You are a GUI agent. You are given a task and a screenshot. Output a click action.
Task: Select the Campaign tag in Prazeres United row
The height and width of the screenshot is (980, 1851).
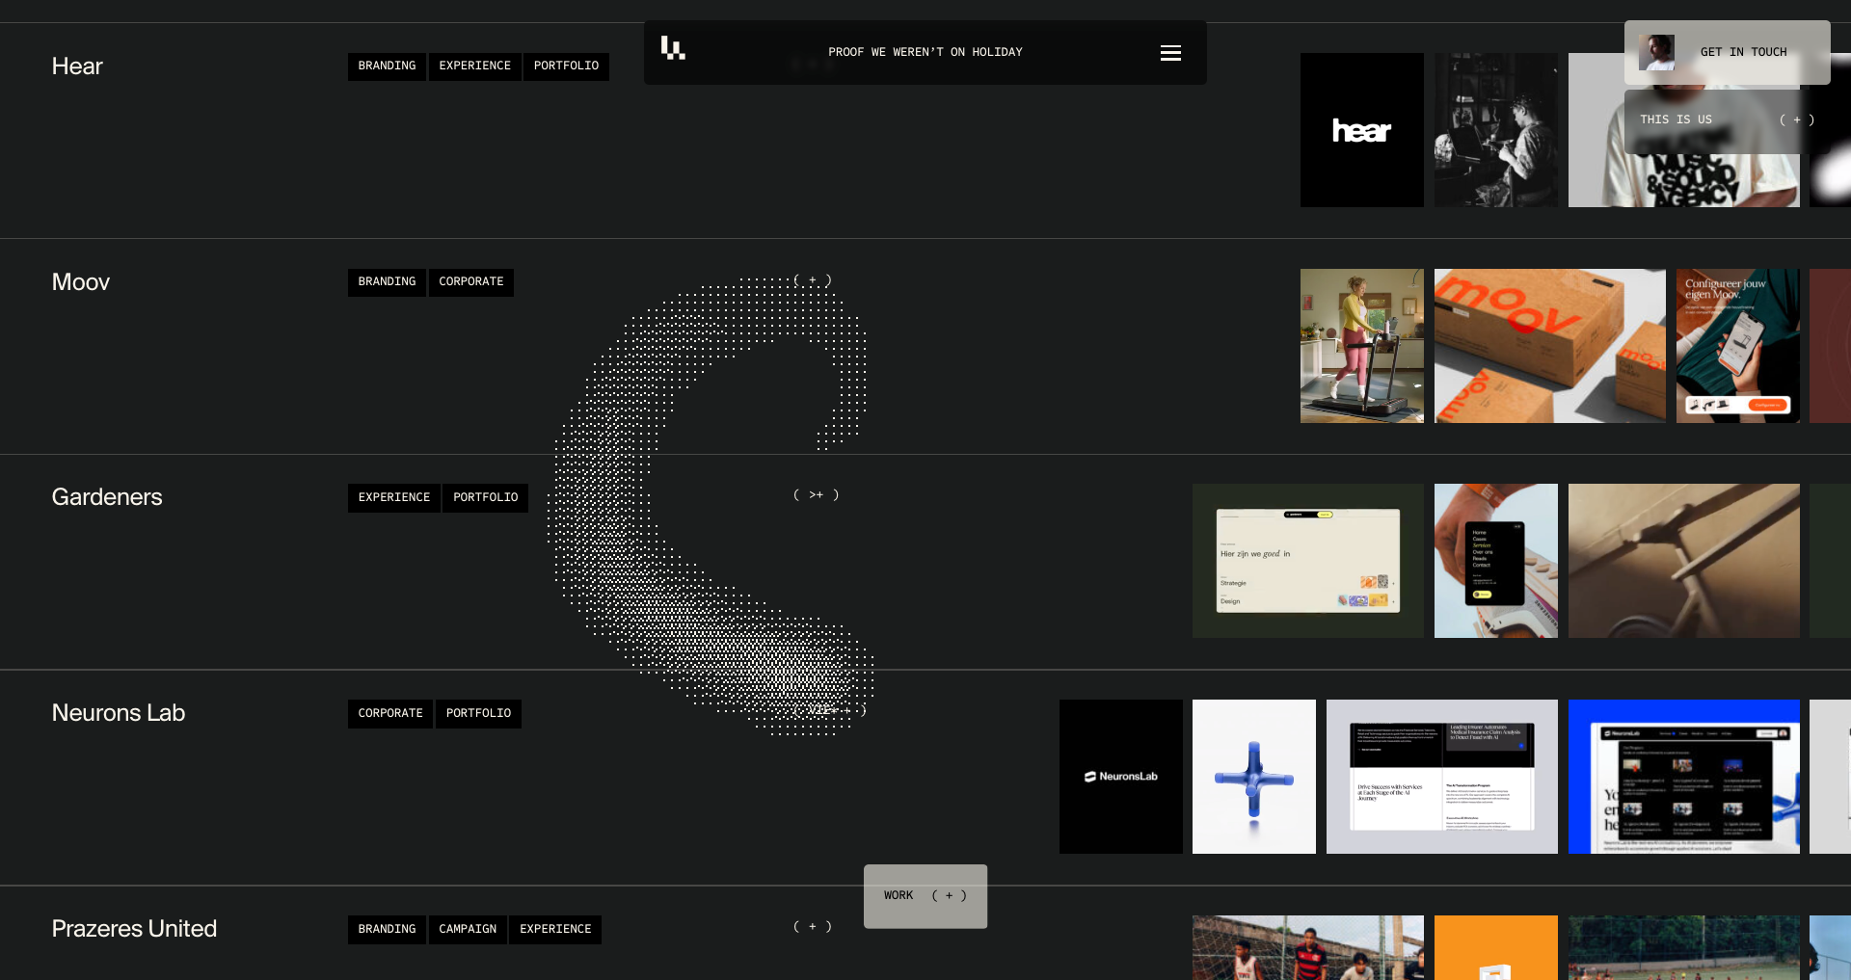[468, 930]
